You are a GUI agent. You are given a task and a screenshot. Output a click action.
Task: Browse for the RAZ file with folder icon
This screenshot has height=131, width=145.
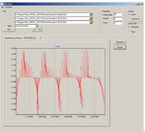91,14
